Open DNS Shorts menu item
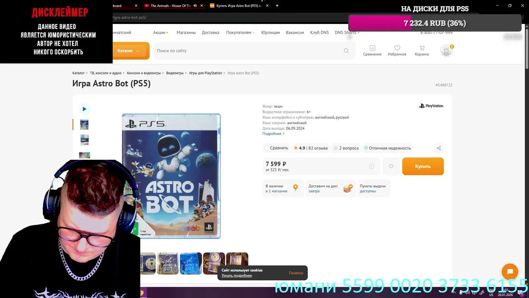This screenshot has width=529, height=298. [x=346, y=32]
